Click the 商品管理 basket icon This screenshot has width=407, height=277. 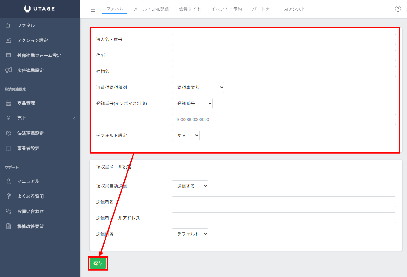click(x=8, y=103)
